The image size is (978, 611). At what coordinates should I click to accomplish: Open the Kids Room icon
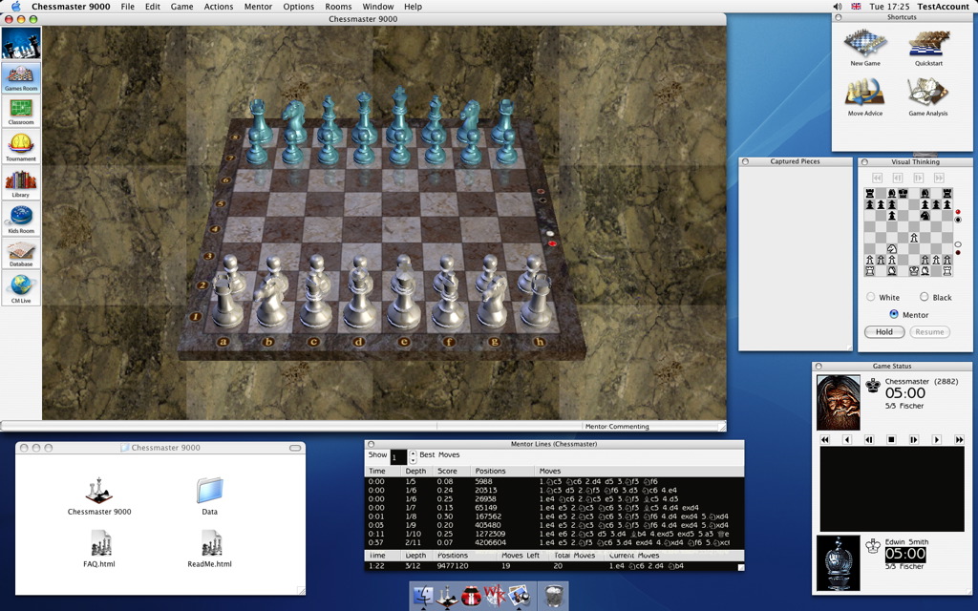pyautogui.click(x=21, y=219)
